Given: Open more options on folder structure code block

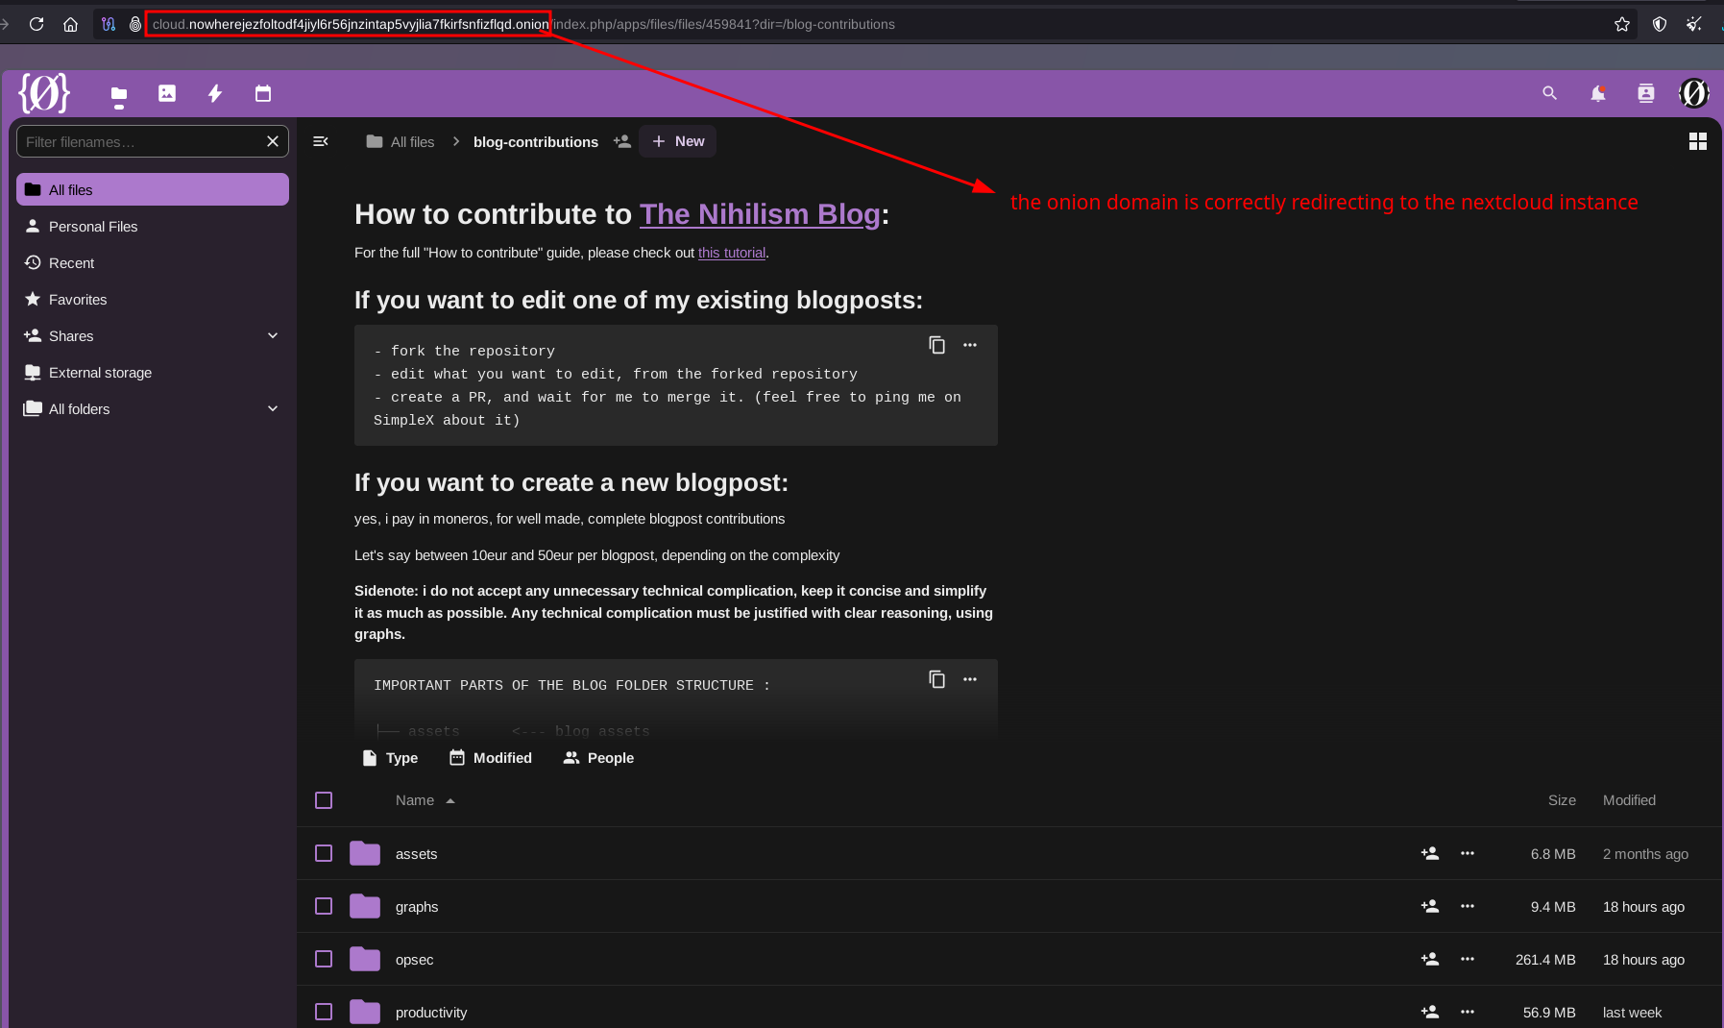Looking at the screenshot, I should click(x=970, y=679).
